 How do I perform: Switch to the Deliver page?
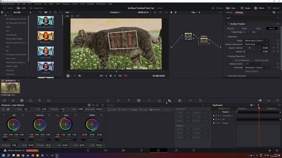coord(194,150)
